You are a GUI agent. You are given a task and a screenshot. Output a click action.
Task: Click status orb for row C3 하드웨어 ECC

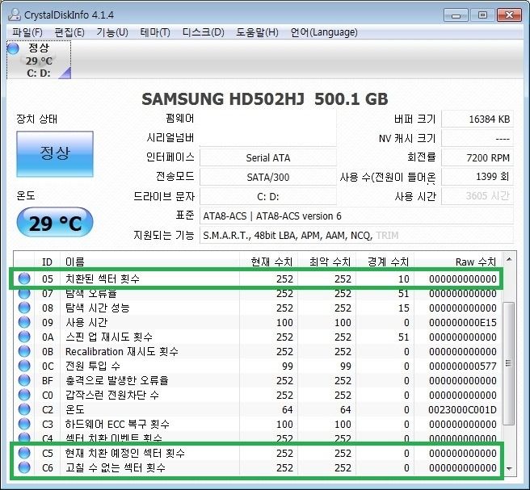tap(24, 424)
